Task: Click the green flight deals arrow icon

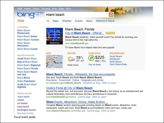Action: tap(91, 58)
